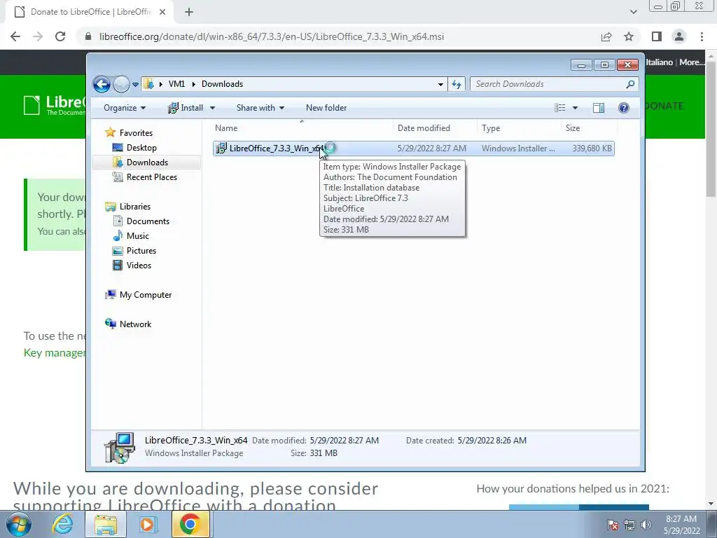Viewport: 717px width, 538px height.
Task: Click the 339,680 KB size cell
Action: pyautogui.click(x=592, y=149)
